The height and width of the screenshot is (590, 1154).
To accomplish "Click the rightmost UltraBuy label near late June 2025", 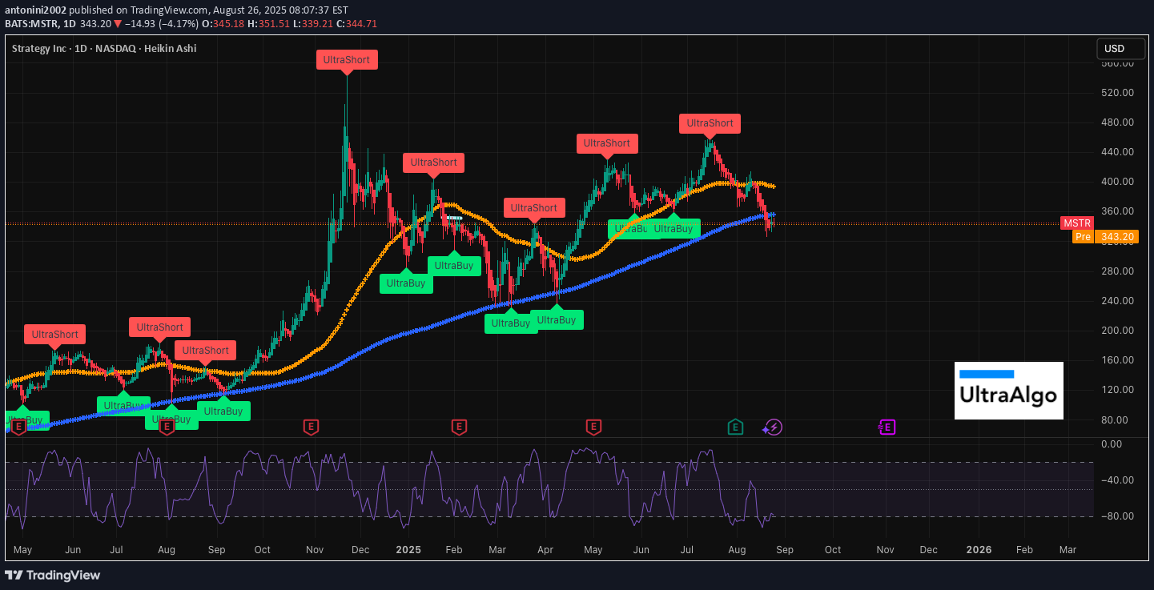I will pos(674,229).
